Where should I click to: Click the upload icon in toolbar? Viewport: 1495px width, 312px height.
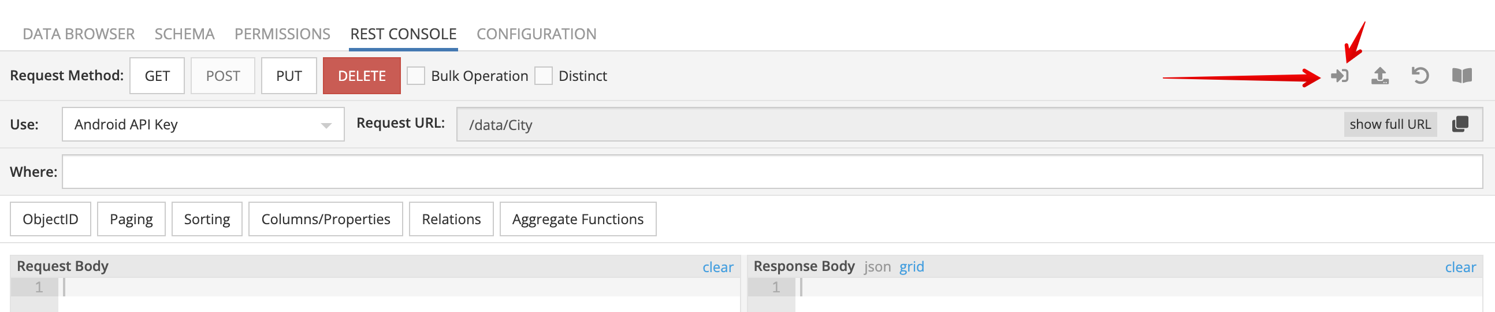[1380, 76]
